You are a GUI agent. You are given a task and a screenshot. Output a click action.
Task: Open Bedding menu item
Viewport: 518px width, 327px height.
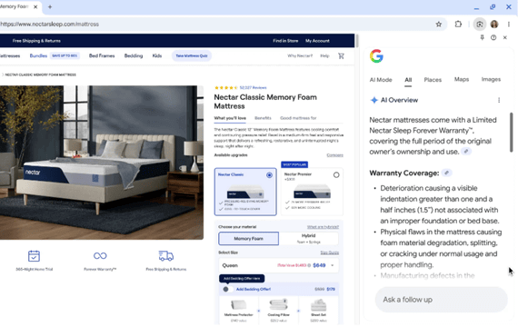pos(134,55)
